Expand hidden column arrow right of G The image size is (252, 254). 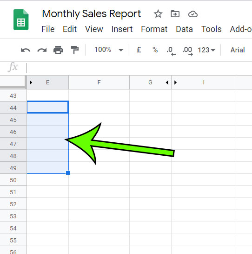pyautogui.click(x=167, y=83)
